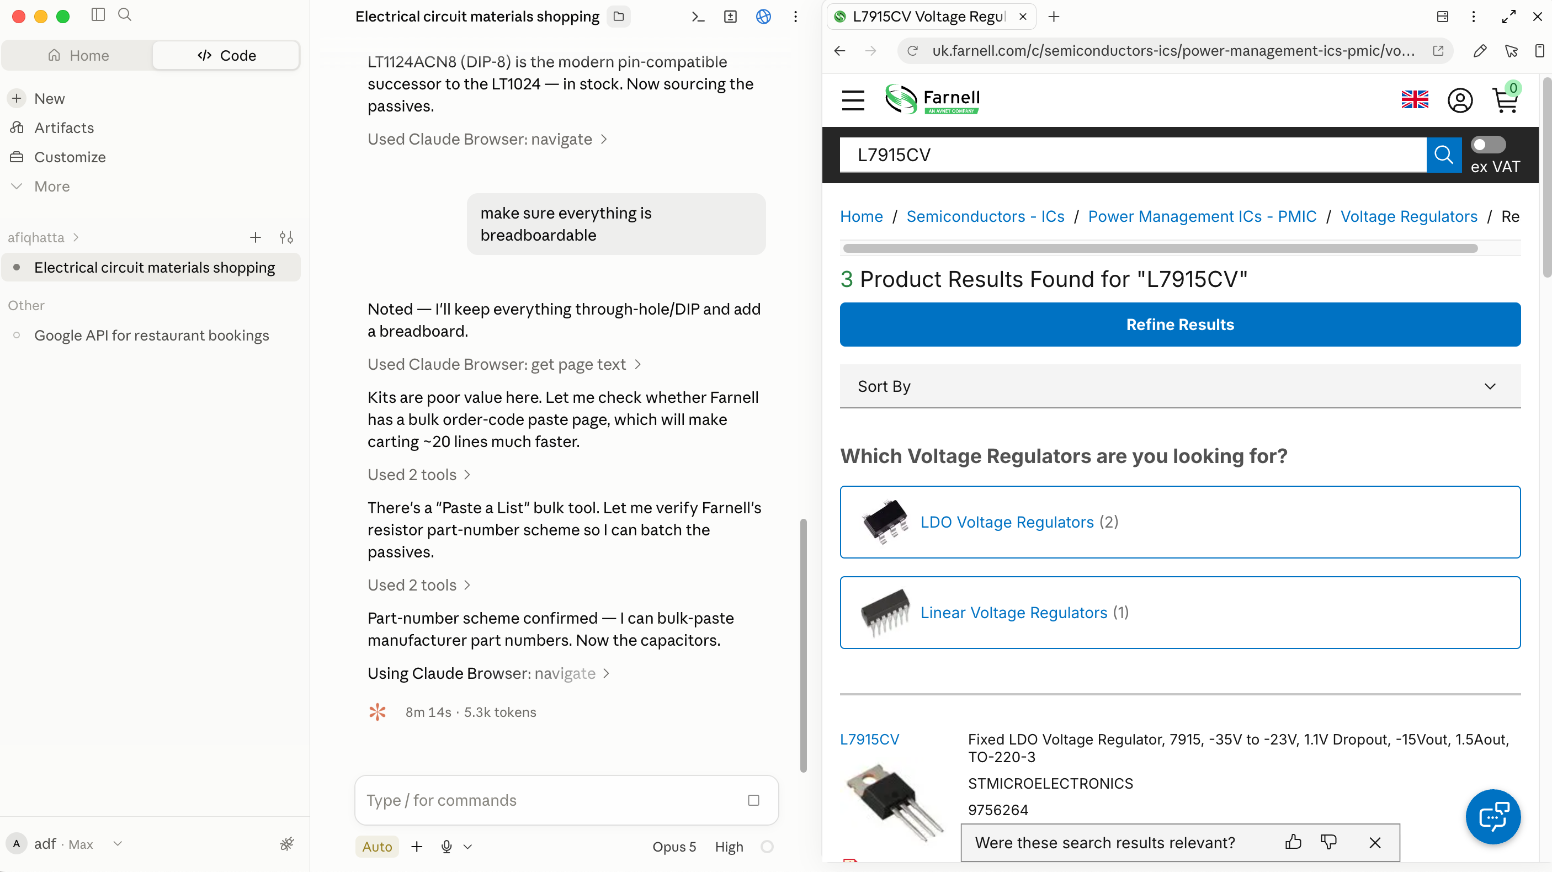
Task: Click the microphone dictation icon
Action: [447, 846]
